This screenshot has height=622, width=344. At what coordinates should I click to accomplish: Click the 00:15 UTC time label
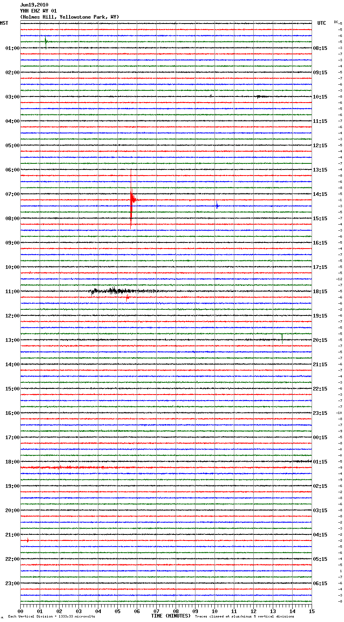point(320,438)
